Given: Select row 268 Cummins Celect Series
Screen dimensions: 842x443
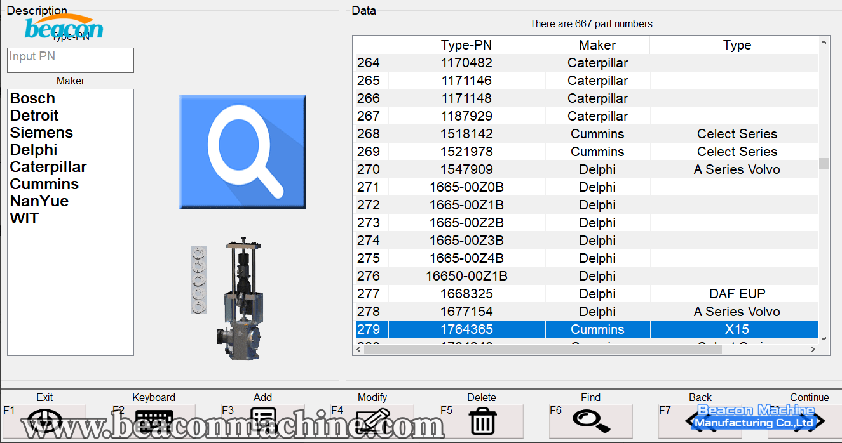Looking at the screenshot, I should point(597,134).
